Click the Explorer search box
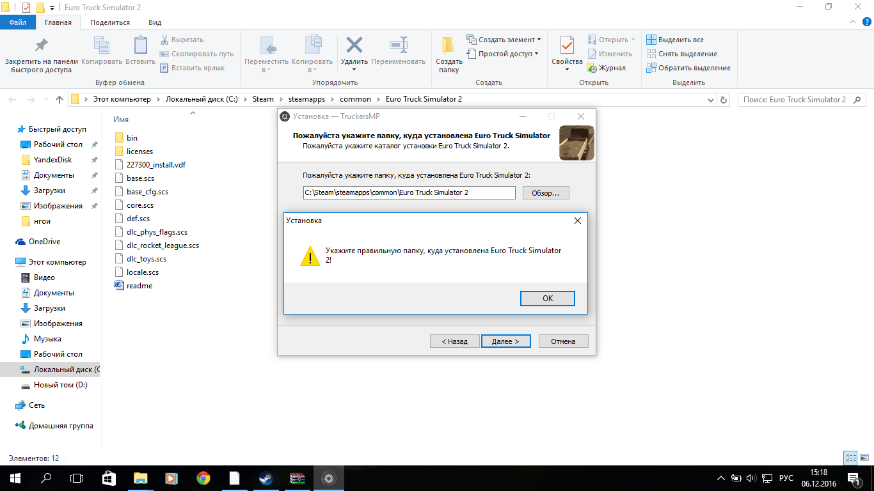874x491 pixels. (802, 100)
